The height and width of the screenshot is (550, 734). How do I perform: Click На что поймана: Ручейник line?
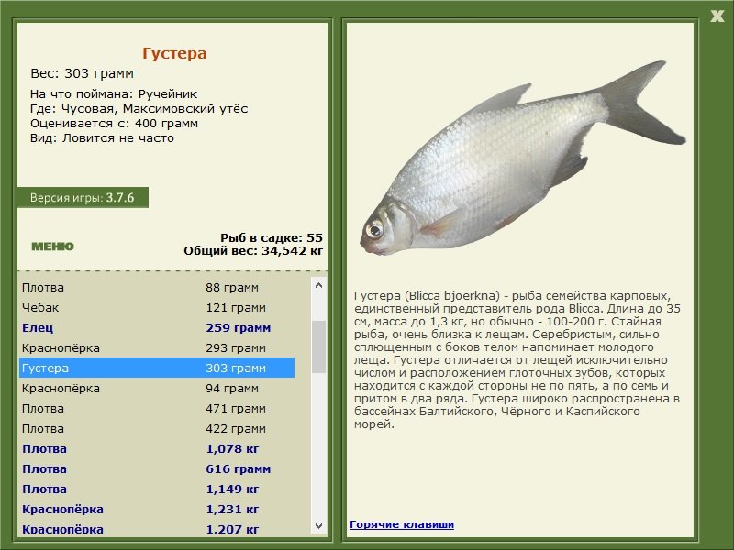pyautogui.click(x=114, y=94)
